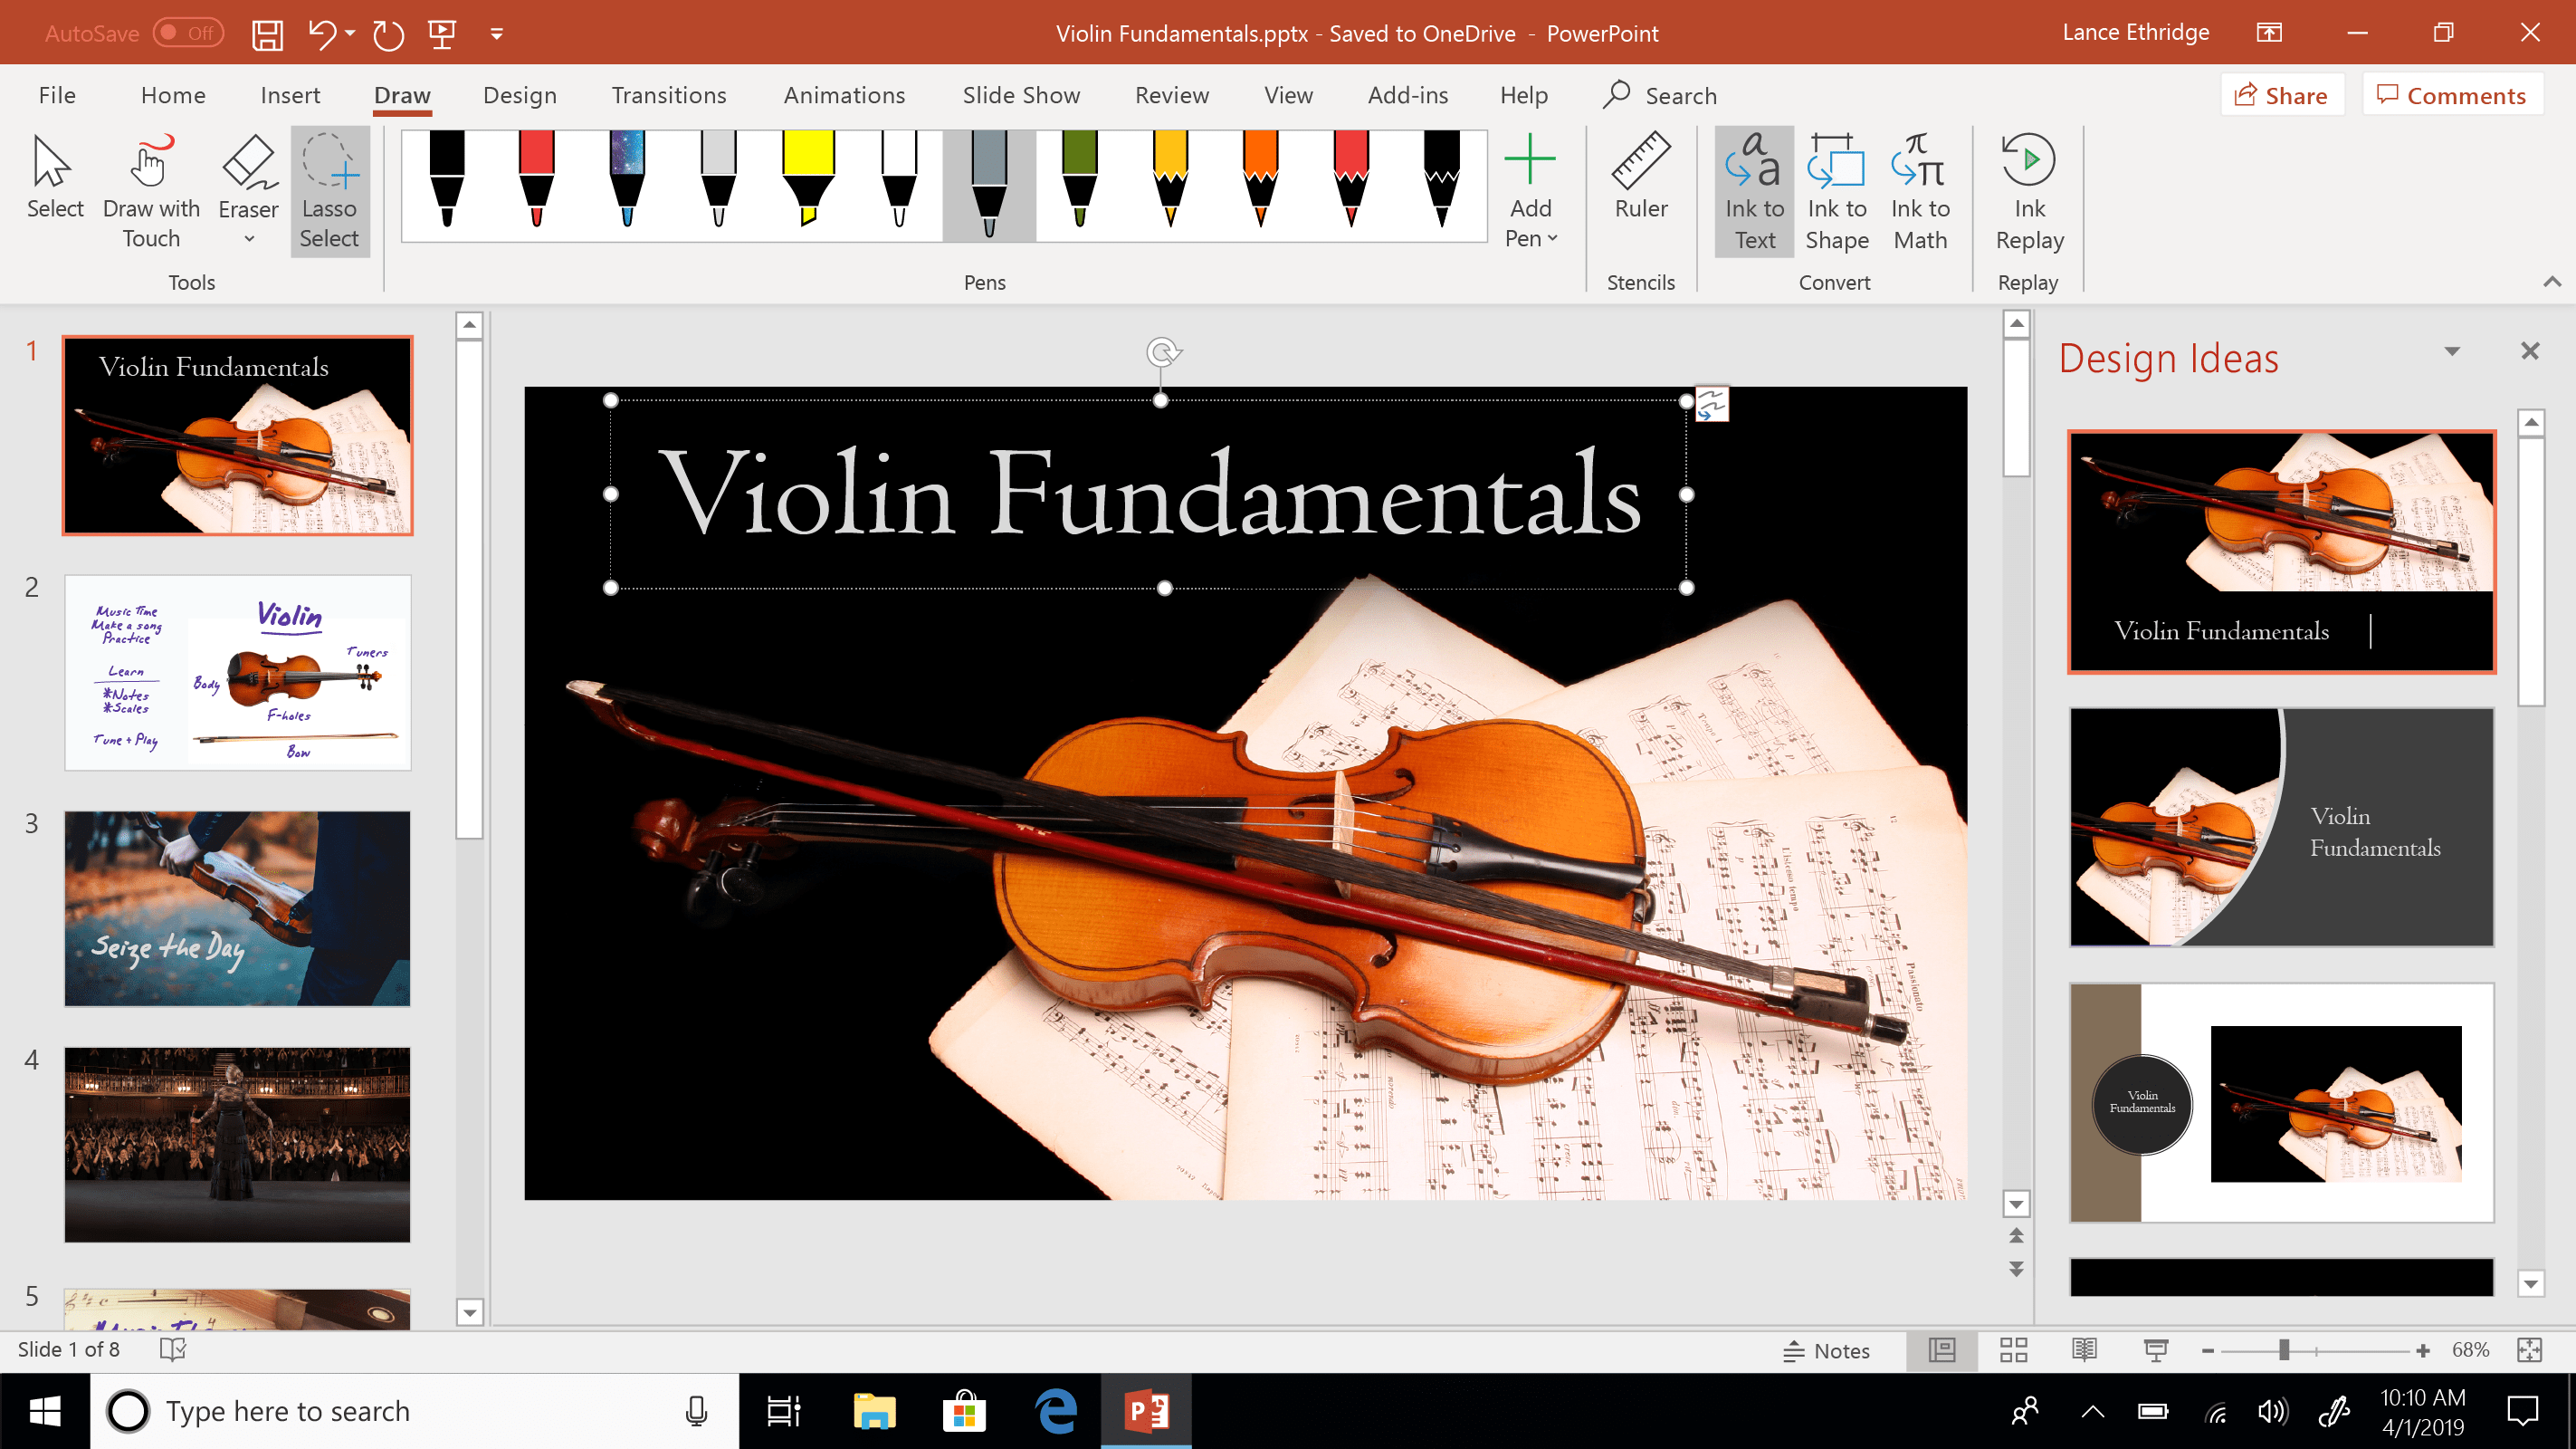2576x1449 pixels.
Task: Toggle AutoSave switch on
Action: pos(188,33)
